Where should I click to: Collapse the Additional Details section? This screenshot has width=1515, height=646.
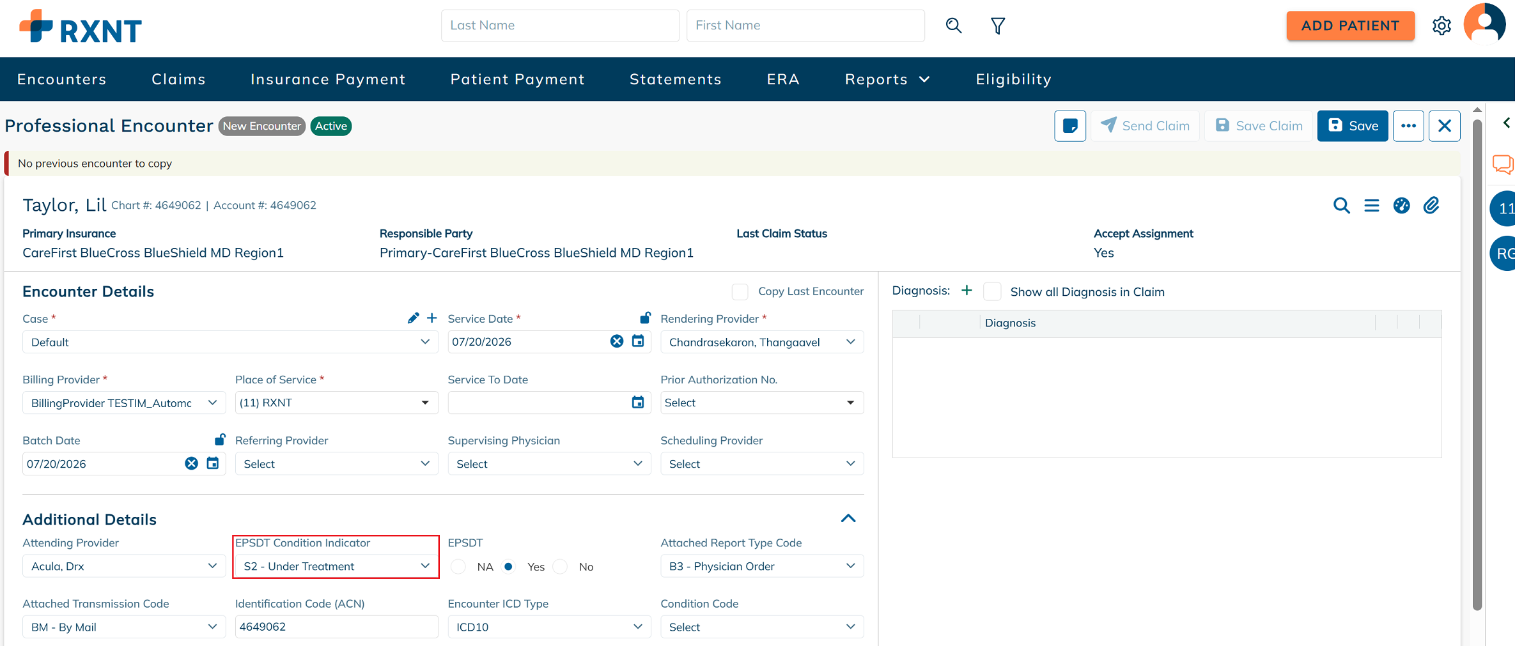(848, 518)
